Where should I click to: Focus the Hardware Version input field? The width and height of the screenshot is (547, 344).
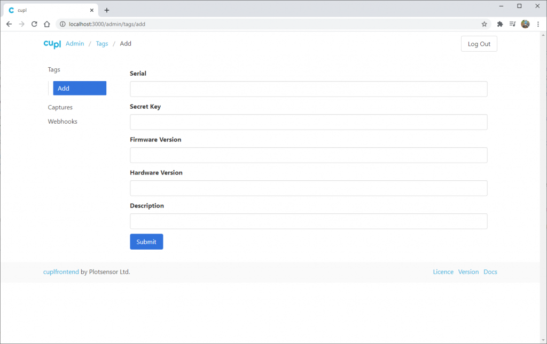pyautogui.click(x=309, y=188)
